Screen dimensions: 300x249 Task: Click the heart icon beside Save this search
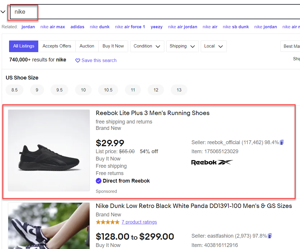78,61
